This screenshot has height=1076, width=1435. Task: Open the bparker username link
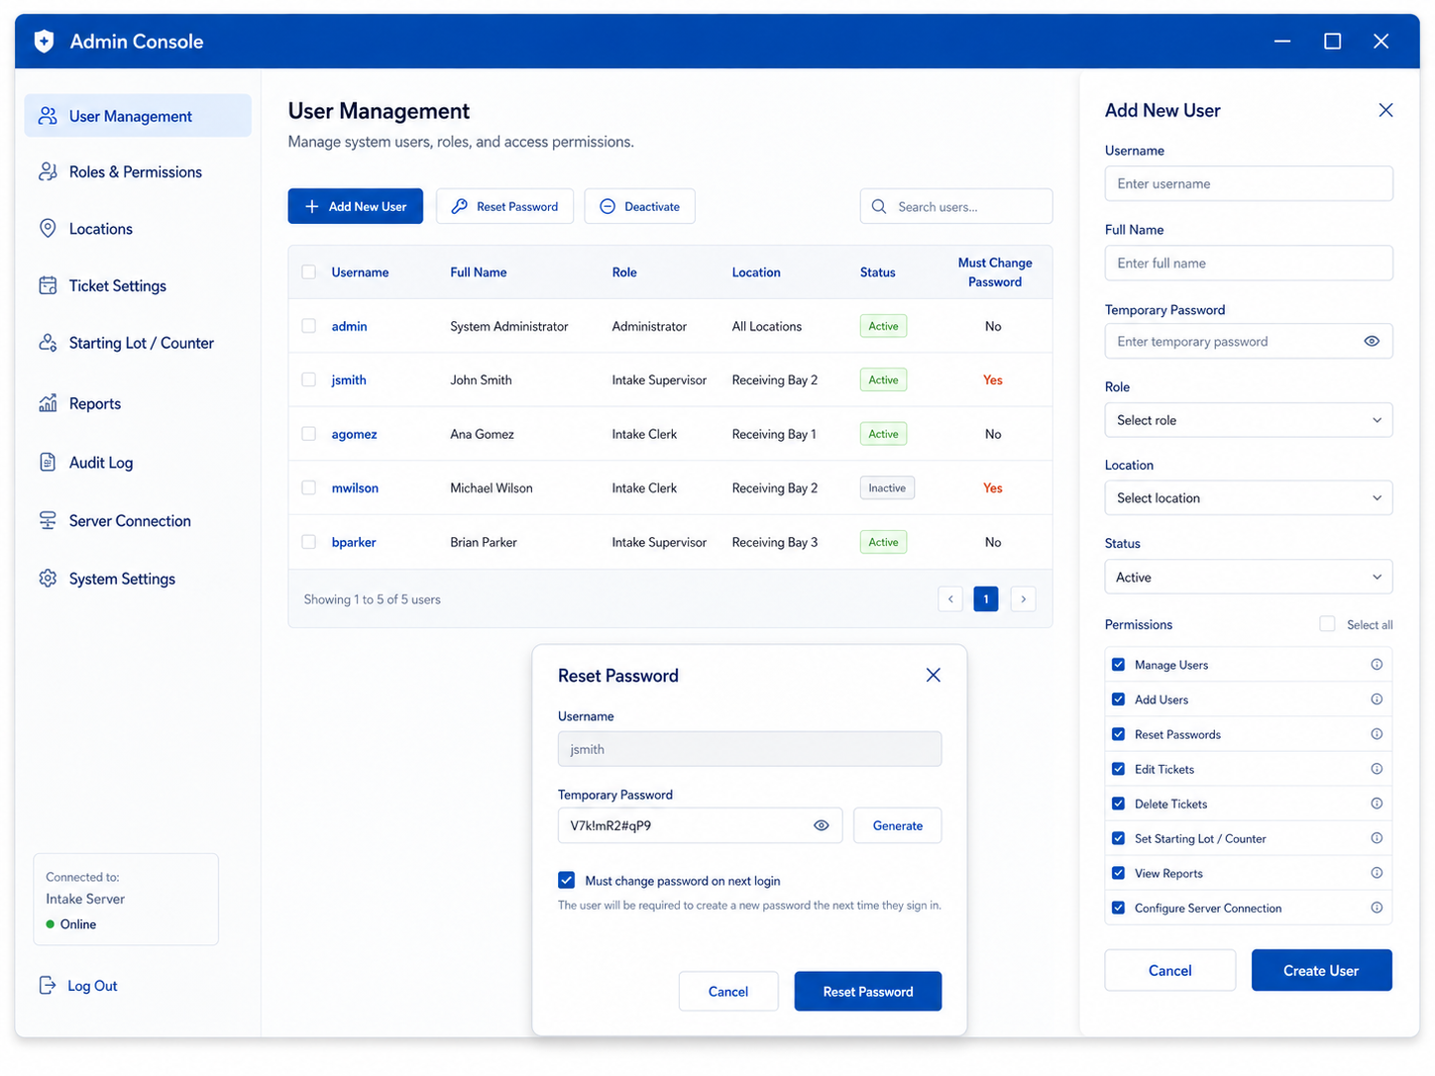(354, 542)
